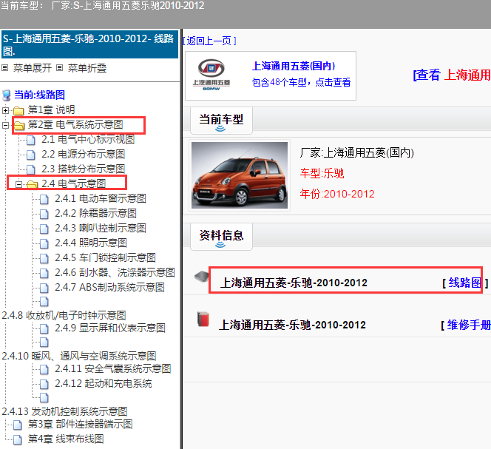Click page icon beside 第4章 线束布线图
The height and width of the screenshot is (449, 491).
(18, 439)
